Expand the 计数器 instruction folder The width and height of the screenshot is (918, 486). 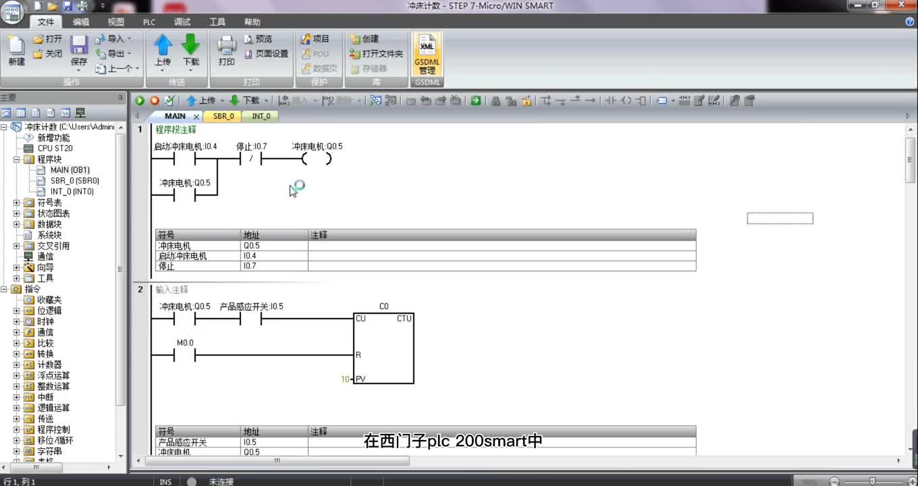click(x=16, y=364)
